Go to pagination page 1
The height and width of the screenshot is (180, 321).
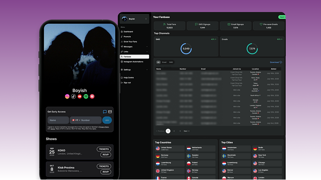pyautogui.click(x=168, y=131)
